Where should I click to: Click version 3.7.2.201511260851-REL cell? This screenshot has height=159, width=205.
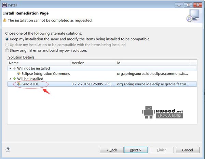93,84
